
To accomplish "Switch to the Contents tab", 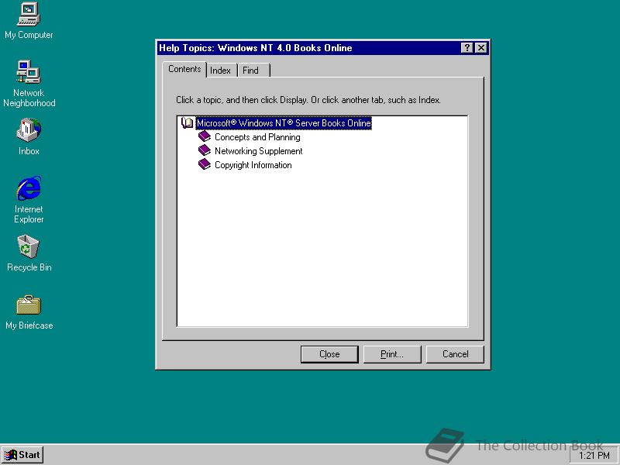I will pyautogui.click(x=184, y=69).
